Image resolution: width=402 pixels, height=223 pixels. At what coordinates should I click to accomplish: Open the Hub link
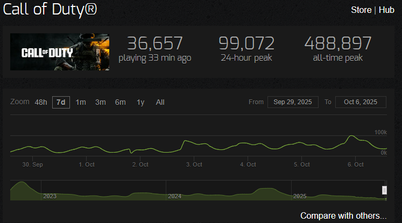[386, 10]
